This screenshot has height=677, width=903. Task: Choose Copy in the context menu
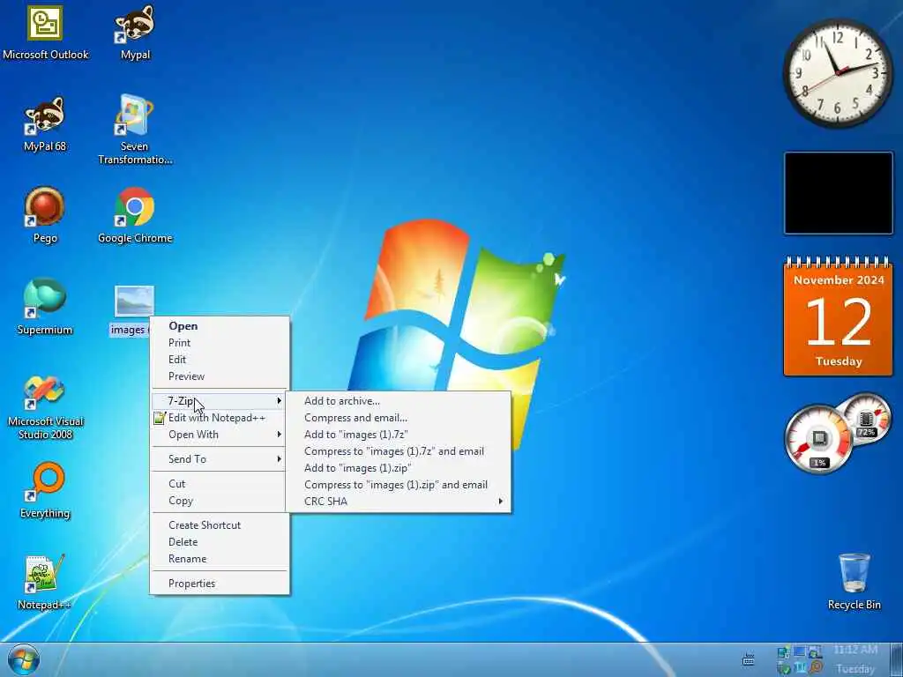tap(220, 501)
